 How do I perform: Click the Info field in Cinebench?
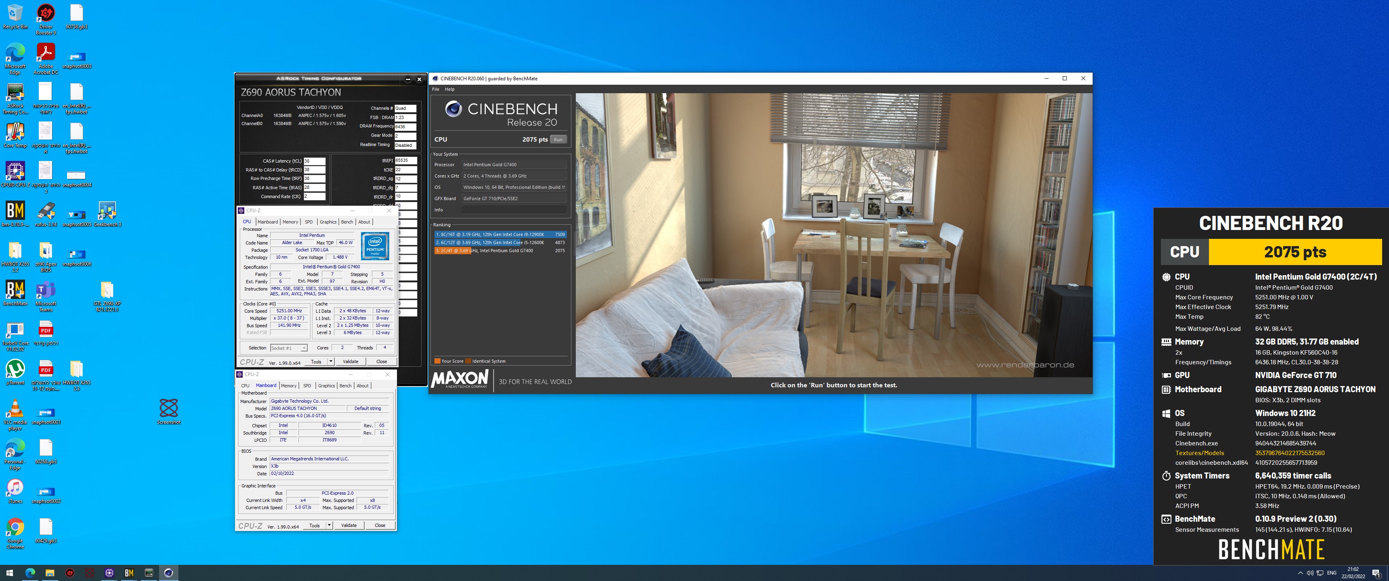pos(514,210)
